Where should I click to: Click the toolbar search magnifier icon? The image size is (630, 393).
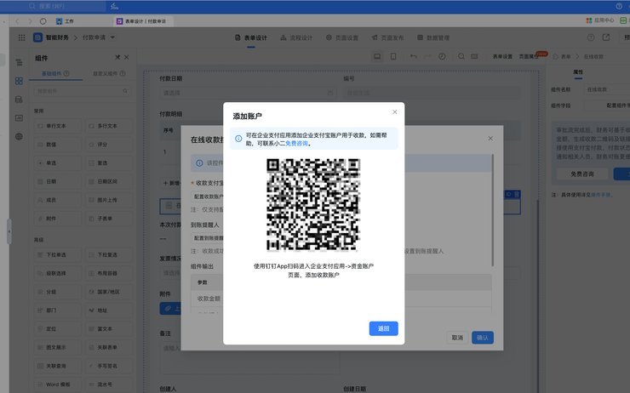461,57
